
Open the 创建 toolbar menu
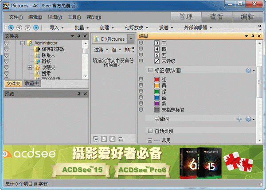[x=107, y=27]
